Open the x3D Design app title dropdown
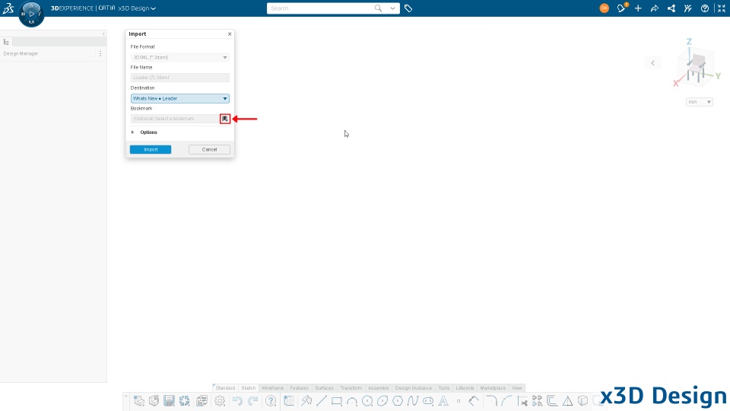 137,8
